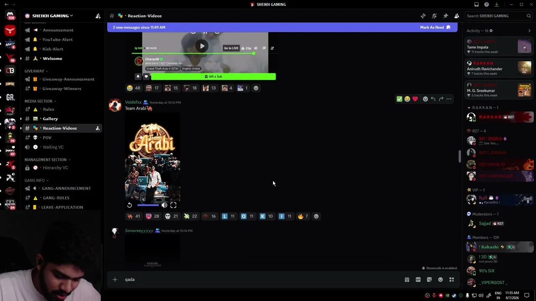Add green checkmark quick reaction to message
Viewport: 536px width, 301px height.
pos(399,99)
